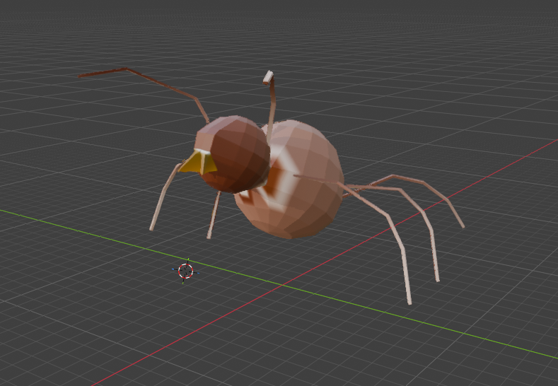The width and height of the screenshot is (558, 386).
Task: Select the yellow beak on the head
Action: [x=199, y=163]
